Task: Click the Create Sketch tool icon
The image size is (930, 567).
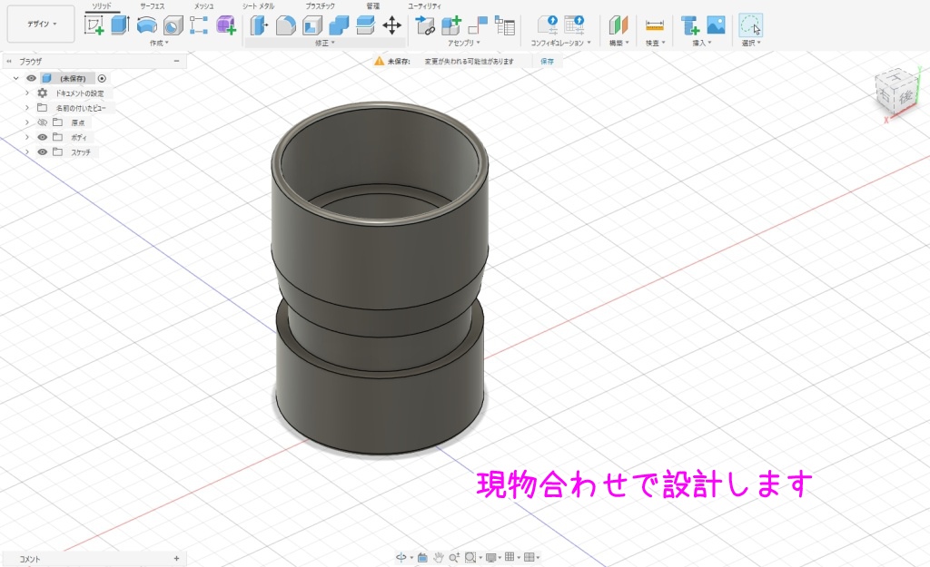Action: click(94, 25)
